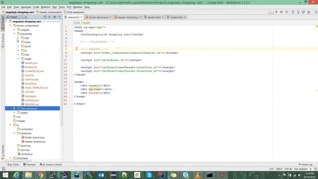Close the index.html tab
The image size is (318, 179).
tap(81, 17)
